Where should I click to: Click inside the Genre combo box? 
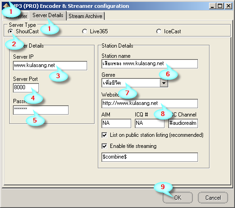pyautogui.click(x=135, y=83)
